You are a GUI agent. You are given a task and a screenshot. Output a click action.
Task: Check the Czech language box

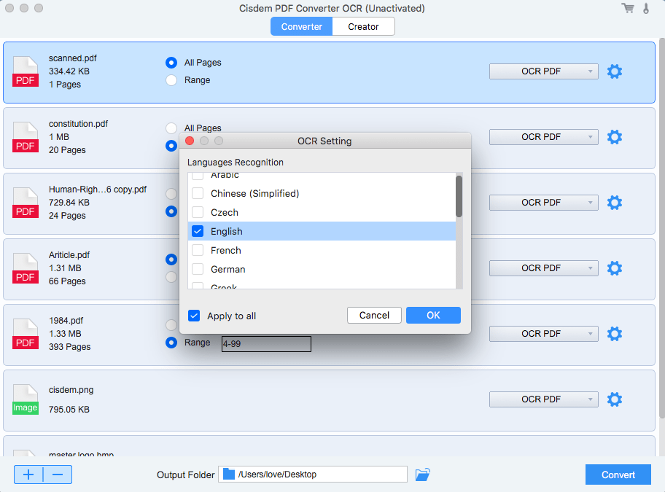[198, 212]
